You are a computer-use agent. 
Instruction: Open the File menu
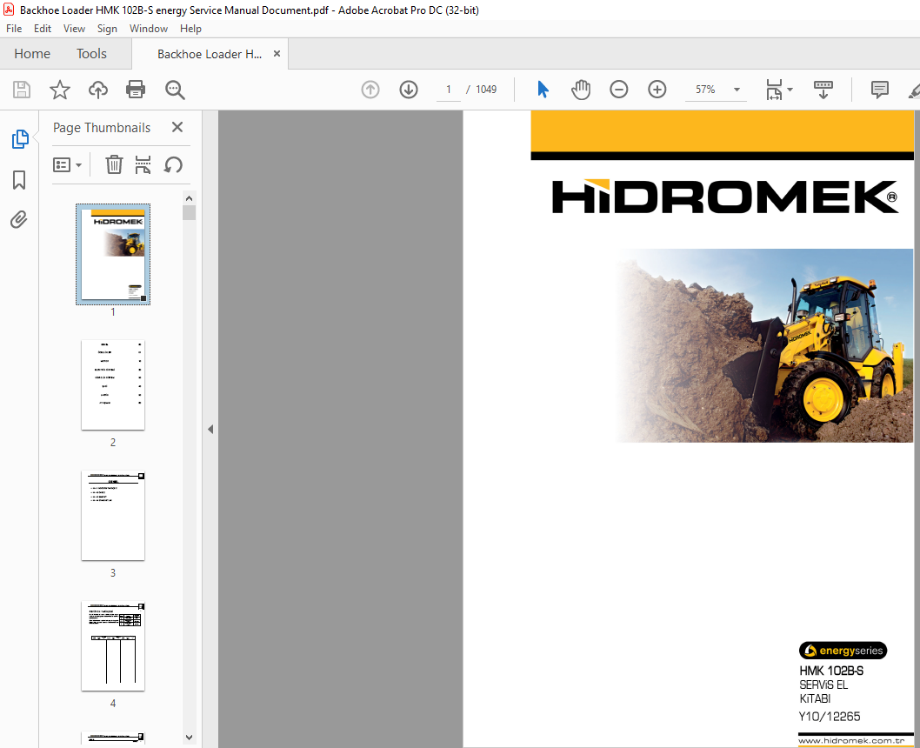pyautogui.click(x=14, y=28)
